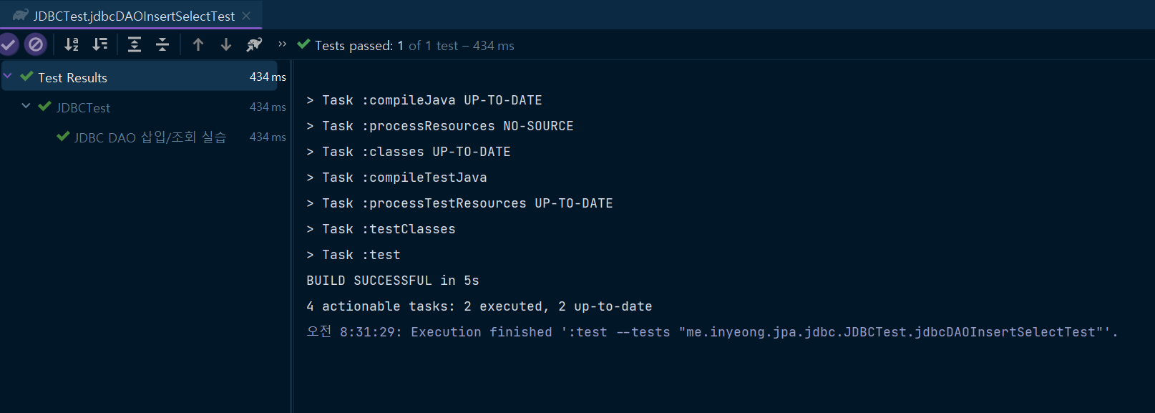Toggle Show Passed tests filter
This screenshot has width=1155, height=413.
point(9,44)
